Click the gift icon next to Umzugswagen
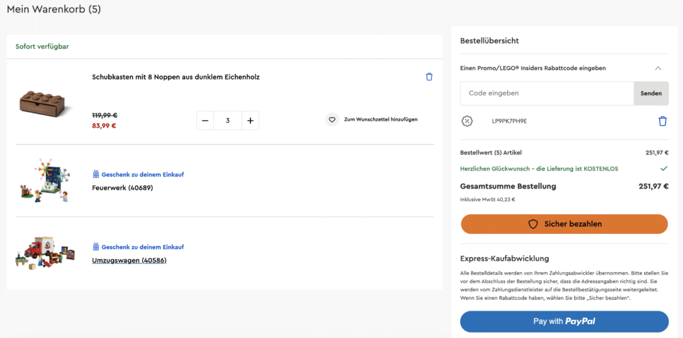Image resolution: width=683 pixels, height=338 pixels. pyautogui.click(x=96, y=247)
